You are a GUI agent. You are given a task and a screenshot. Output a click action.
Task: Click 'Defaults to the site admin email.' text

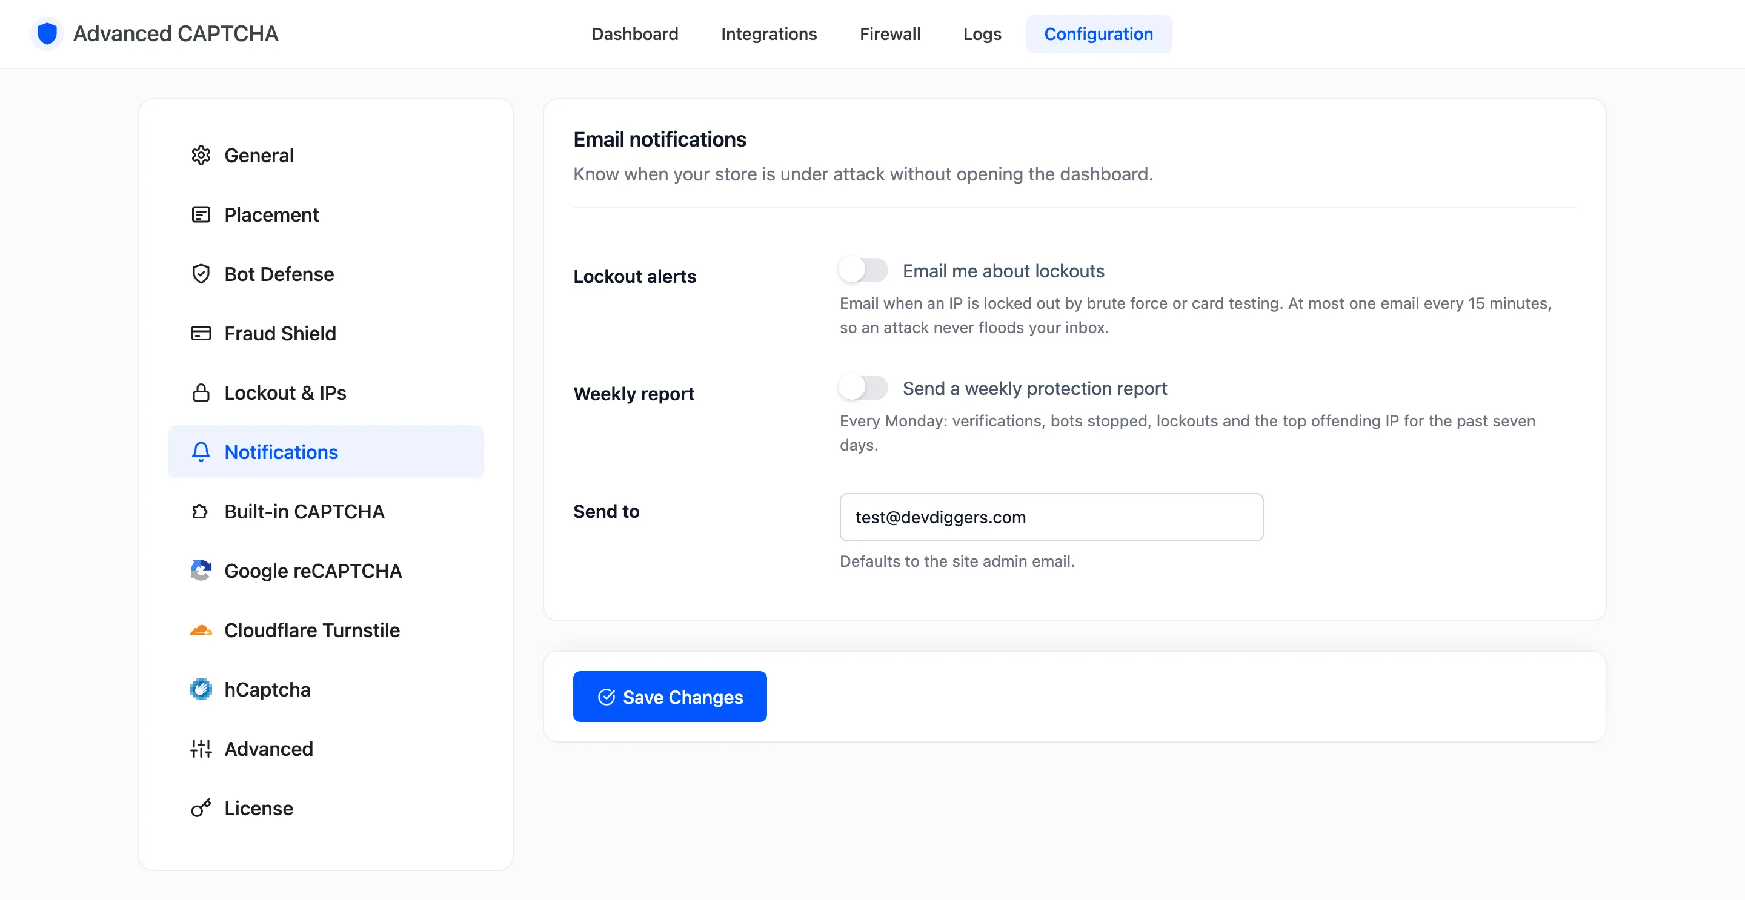tap(957, 561)
